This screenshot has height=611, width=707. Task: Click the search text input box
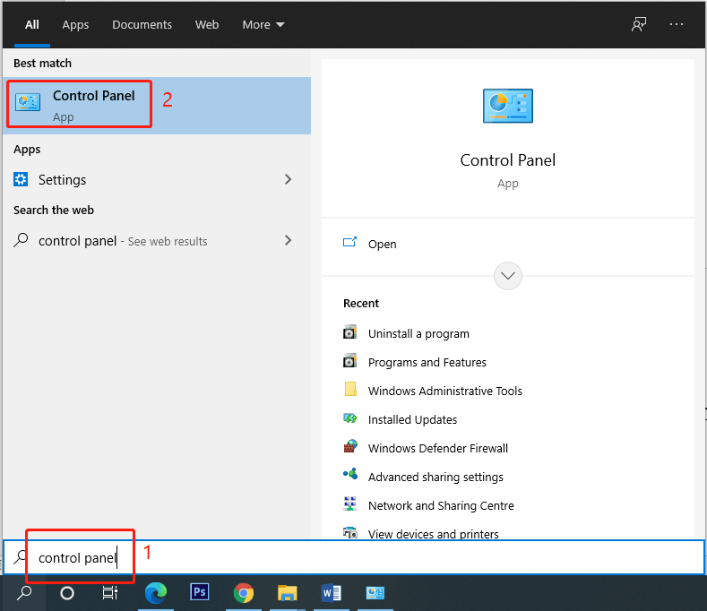click(358, 557)
